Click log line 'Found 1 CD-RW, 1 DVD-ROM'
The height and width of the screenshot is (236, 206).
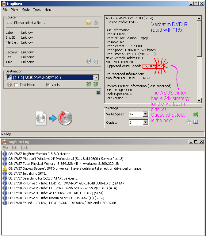coord(62,203)
